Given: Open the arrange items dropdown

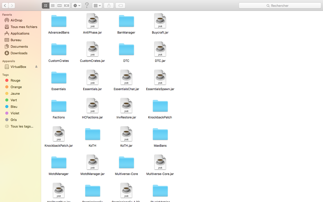Looking at the screenshot, I should click(97, 6).
